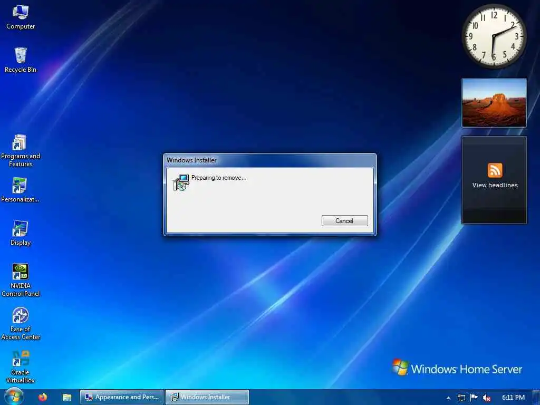
Task: Click the installer icon in the dialog
Action: click(181, 182)
